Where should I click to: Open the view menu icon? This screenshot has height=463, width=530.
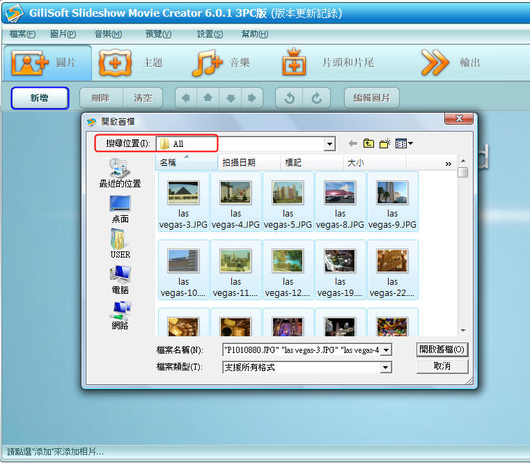coord(404,143)
